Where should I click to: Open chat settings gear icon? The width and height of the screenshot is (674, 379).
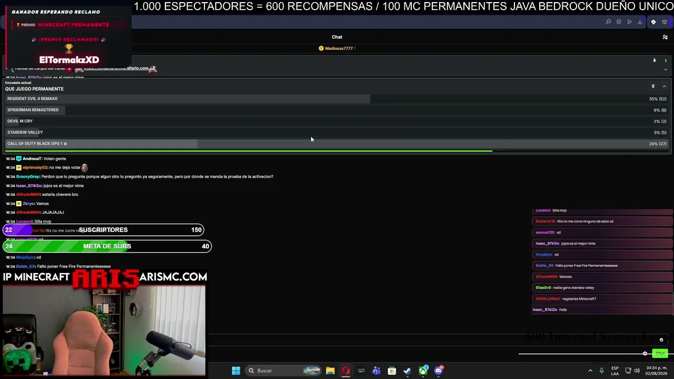pyautogui.click(x=645, y=353)
